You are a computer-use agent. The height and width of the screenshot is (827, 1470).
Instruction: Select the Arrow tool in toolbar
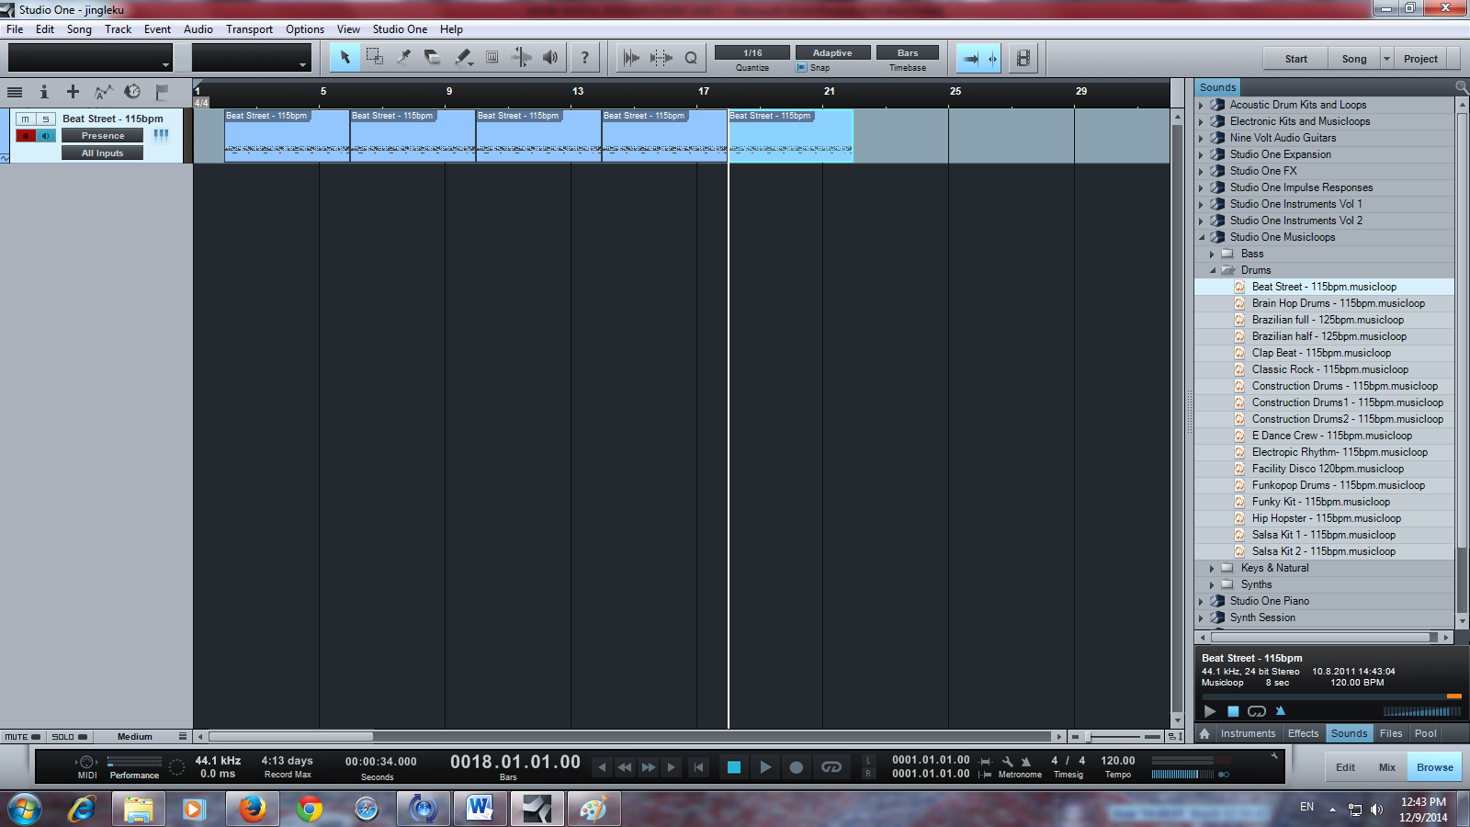[x=345, y=57]
